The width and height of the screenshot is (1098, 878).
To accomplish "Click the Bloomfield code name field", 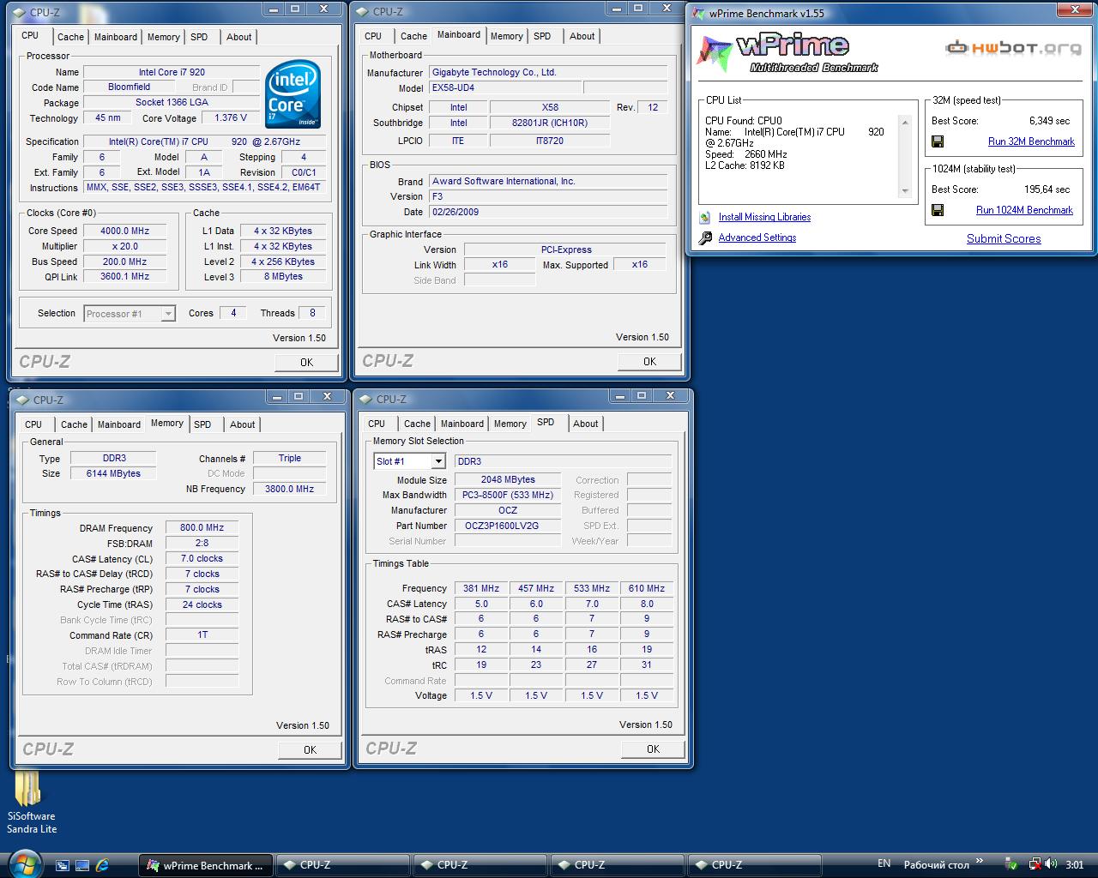I will tap(130, 87).
